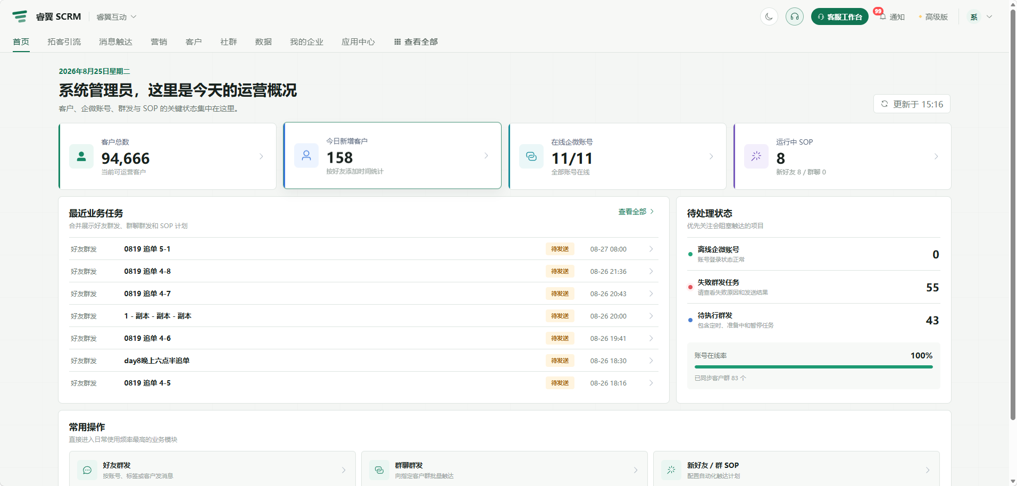1017x486 pixels.
Task: Click the failed task count 55
Action: coord(932,287)
